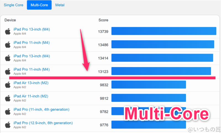Click the Device column header
The width and height of the screenshot is (221, 133).
[10, 20]
